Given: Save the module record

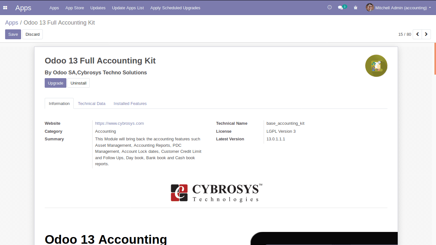Looking at the screenshot, I should click(13, 34).
